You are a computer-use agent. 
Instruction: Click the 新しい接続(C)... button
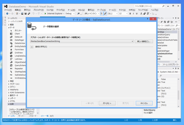click(x=144, y=41)
